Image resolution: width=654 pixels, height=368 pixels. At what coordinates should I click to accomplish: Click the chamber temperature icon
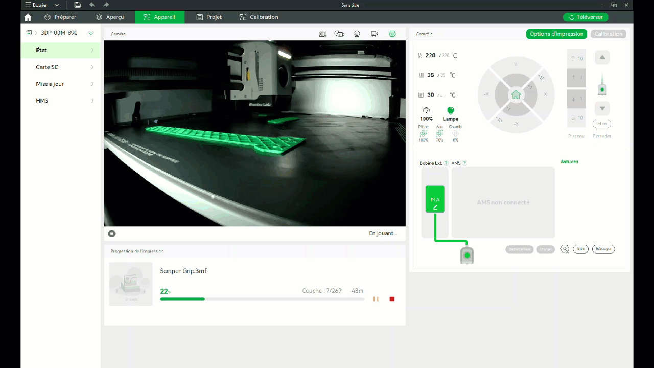point(421,95)
